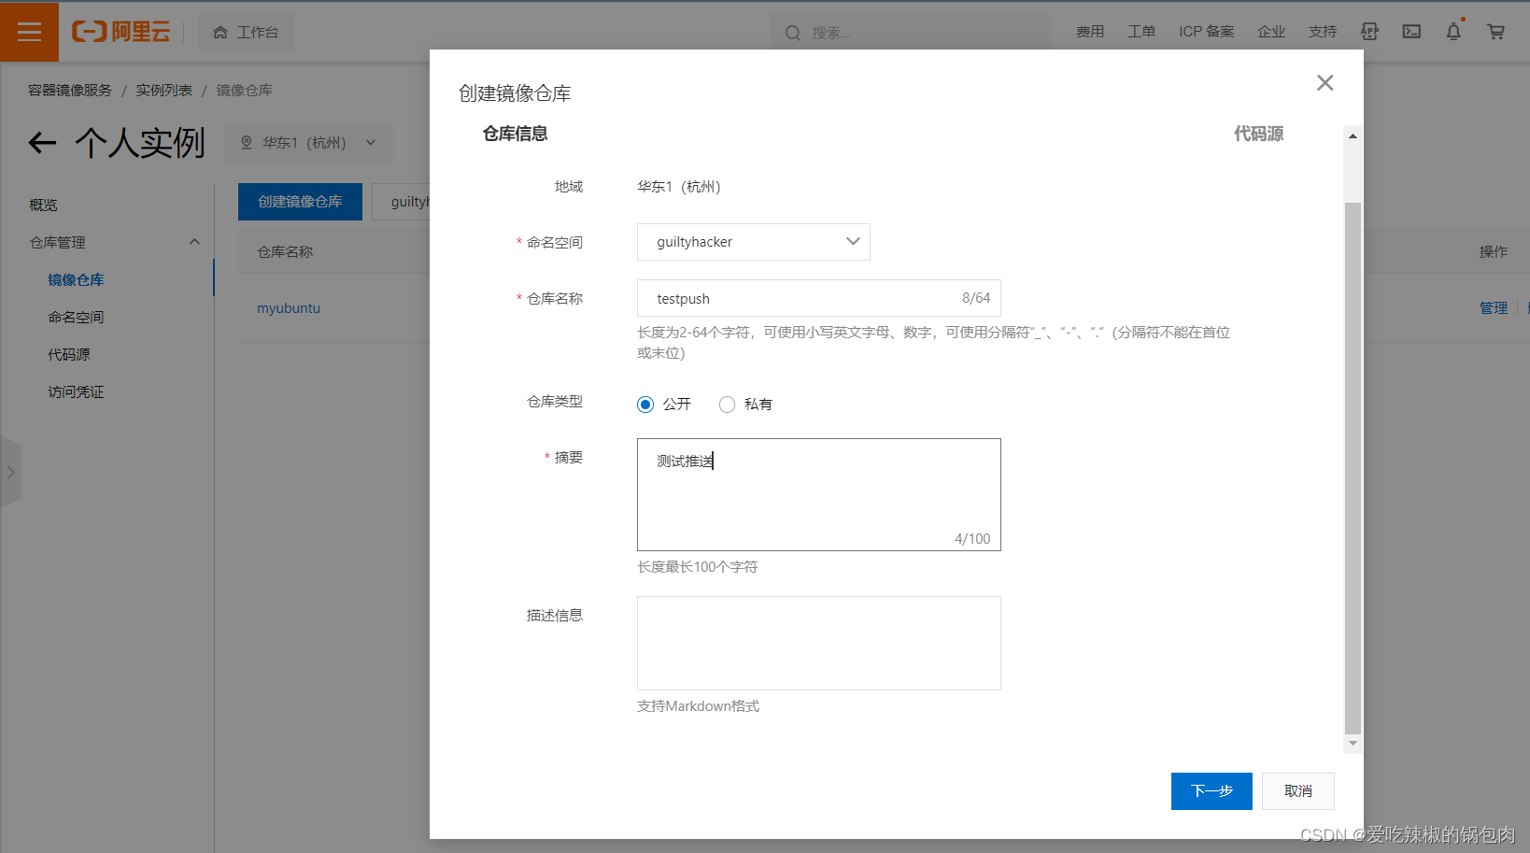Click inside the 描述信息 text area
The image size is (1530, 853).
818,643
